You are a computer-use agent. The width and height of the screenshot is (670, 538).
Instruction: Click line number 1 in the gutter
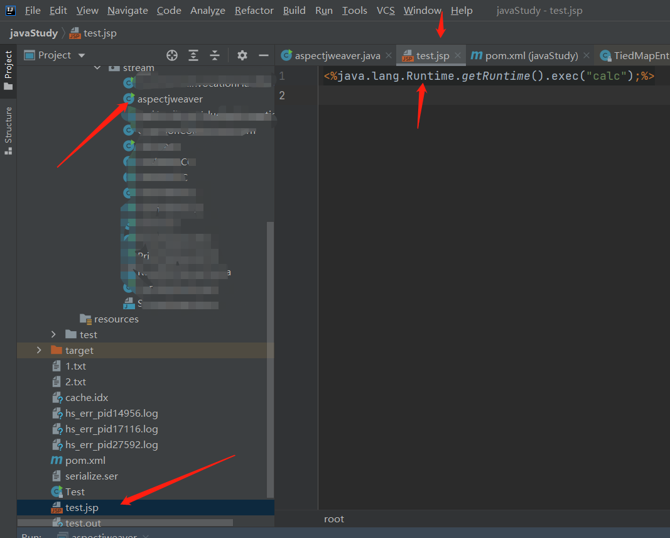tap(282, 75)
